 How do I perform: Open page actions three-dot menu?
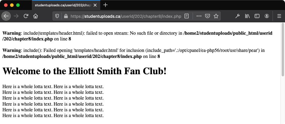point(199,16)
